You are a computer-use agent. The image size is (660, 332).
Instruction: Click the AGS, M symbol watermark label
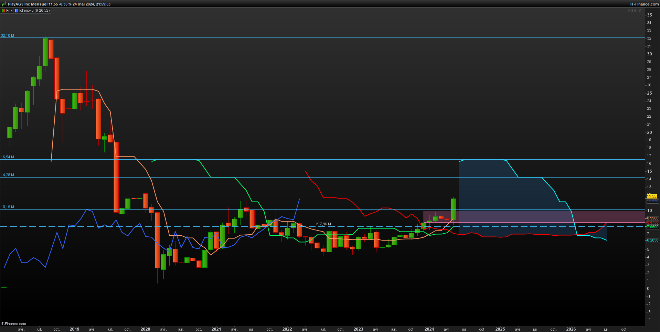(x=634, y=11)
